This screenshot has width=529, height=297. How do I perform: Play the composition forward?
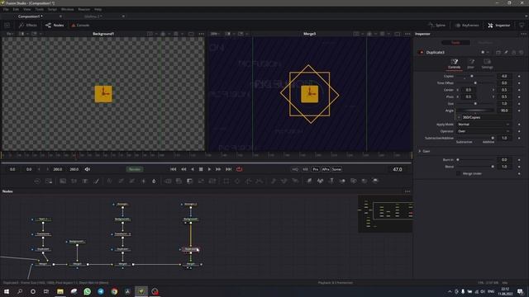209,169
